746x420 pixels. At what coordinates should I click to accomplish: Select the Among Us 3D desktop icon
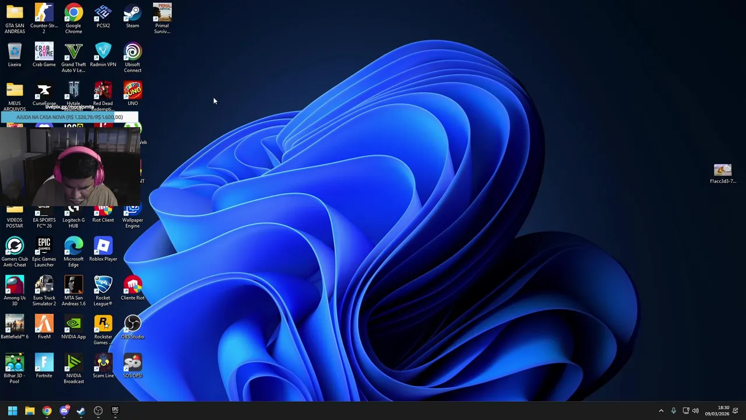[x=15, y=291]
